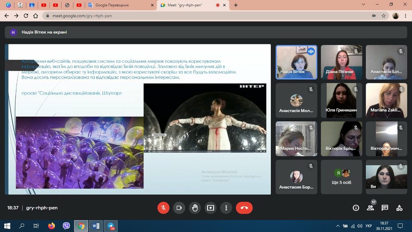Open a new browser tab
Viewport: 412px width, 232px height.
pyautogui.click(x=236, y=5)
